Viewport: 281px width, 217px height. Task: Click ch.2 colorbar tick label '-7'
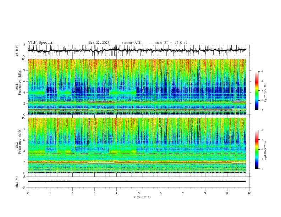[261, 169]
